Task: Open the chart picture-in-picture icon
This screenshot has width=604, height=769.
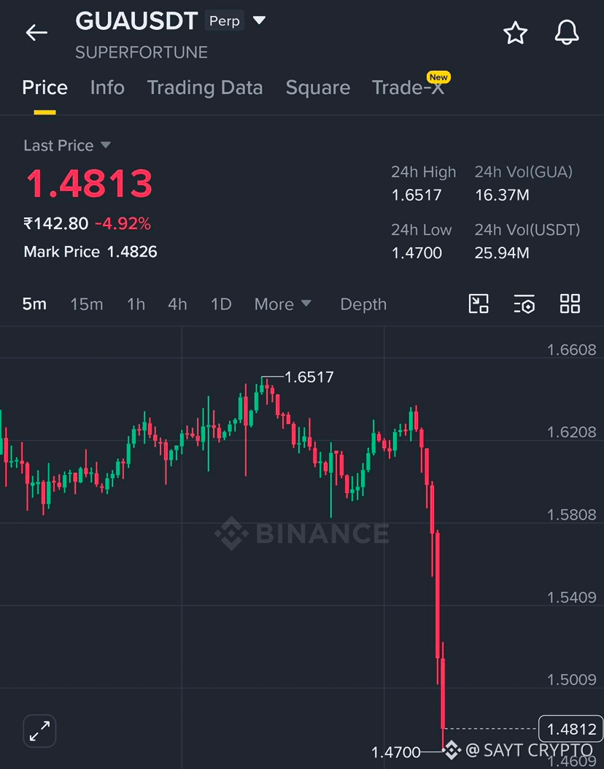Action: [x=479, y=304]
